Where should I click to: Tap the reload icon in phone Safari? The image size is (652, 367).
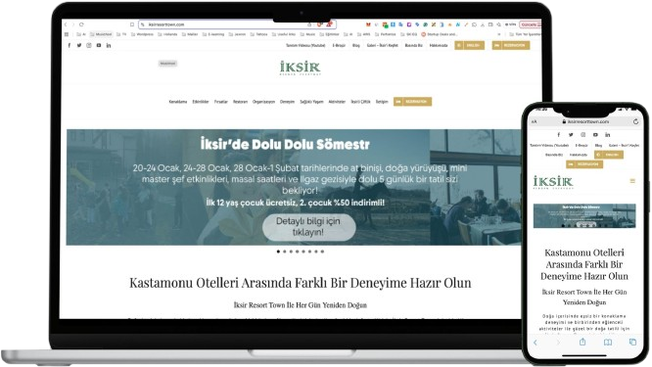tap(635, 121)
